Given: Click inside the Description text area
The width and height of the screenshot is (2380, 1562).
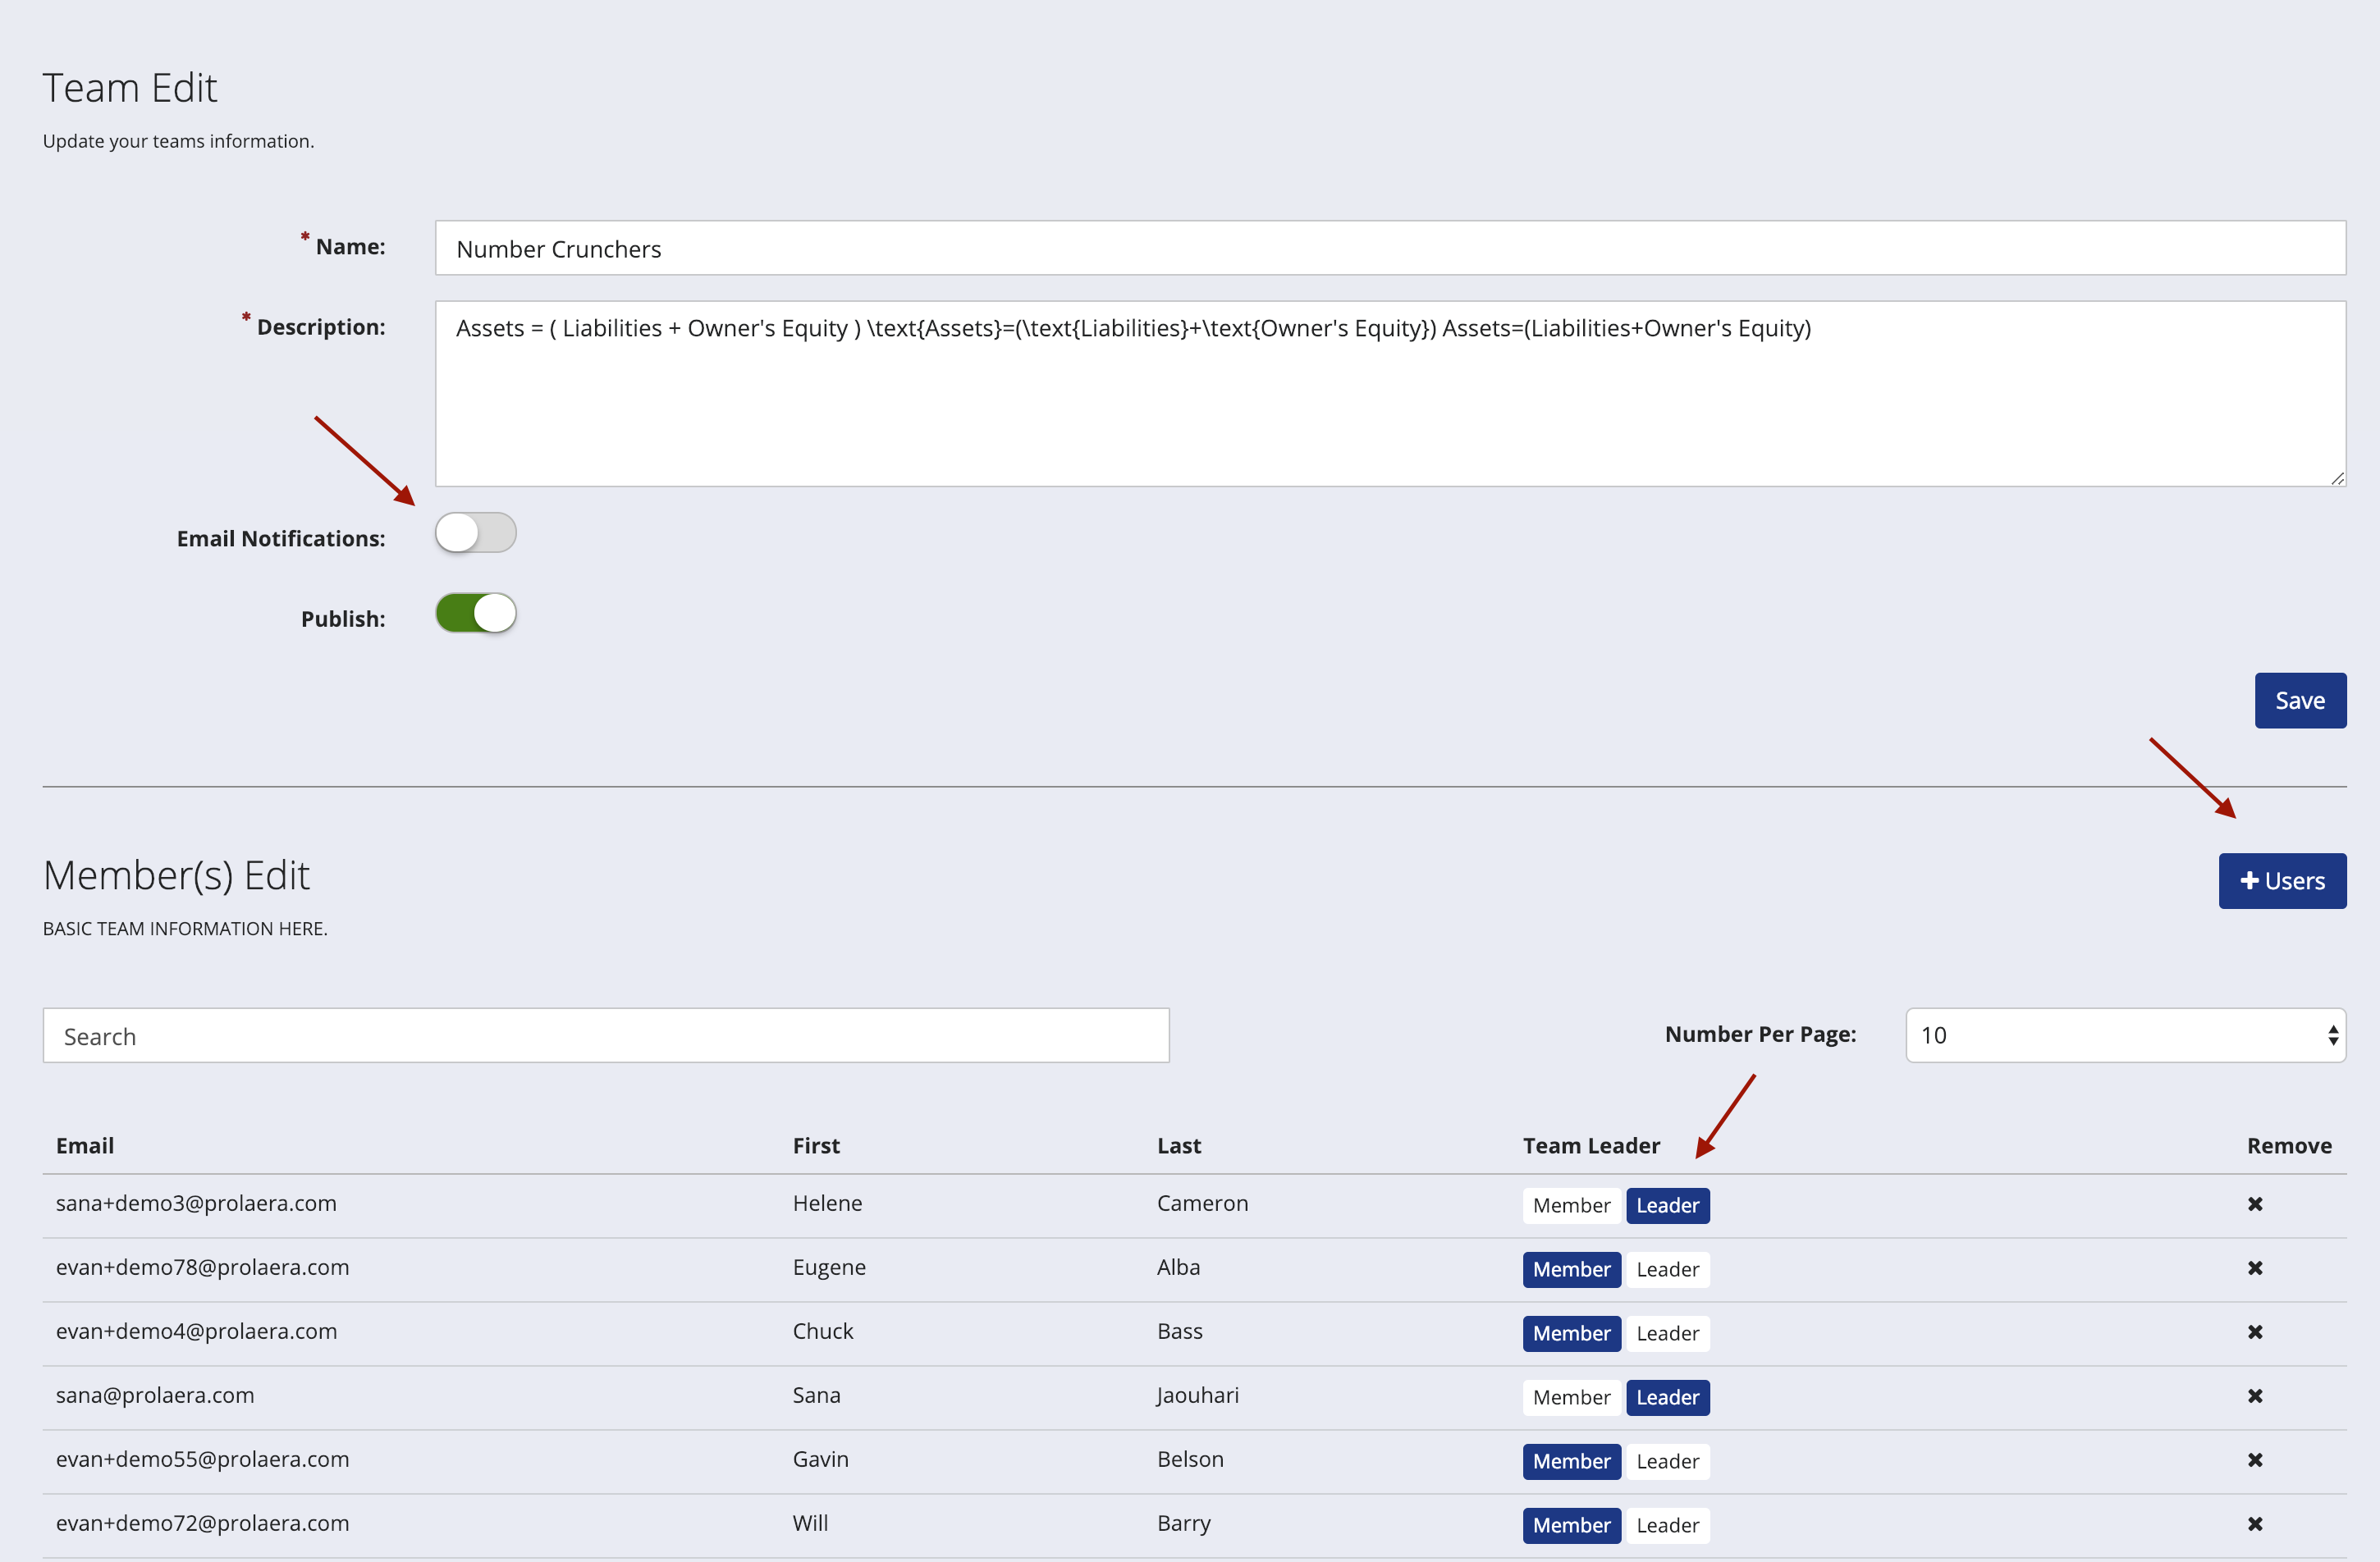Looking at the screenshot, I should click(x=1390, y=394).
